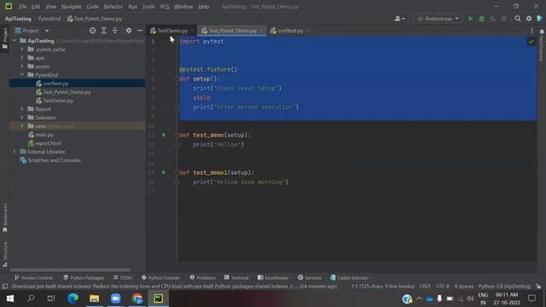Click the green inspection checkmark in editor
The image size is (546, 307).
(x=531, y=42)
